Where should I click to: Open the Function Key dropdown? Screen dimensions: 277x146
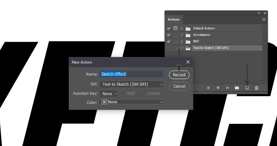tap(109, 94)
